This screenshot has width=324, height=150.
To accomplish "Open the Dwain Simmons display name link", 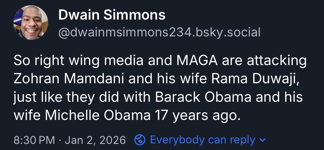I will pyautogui.click(x=112, y=15).
